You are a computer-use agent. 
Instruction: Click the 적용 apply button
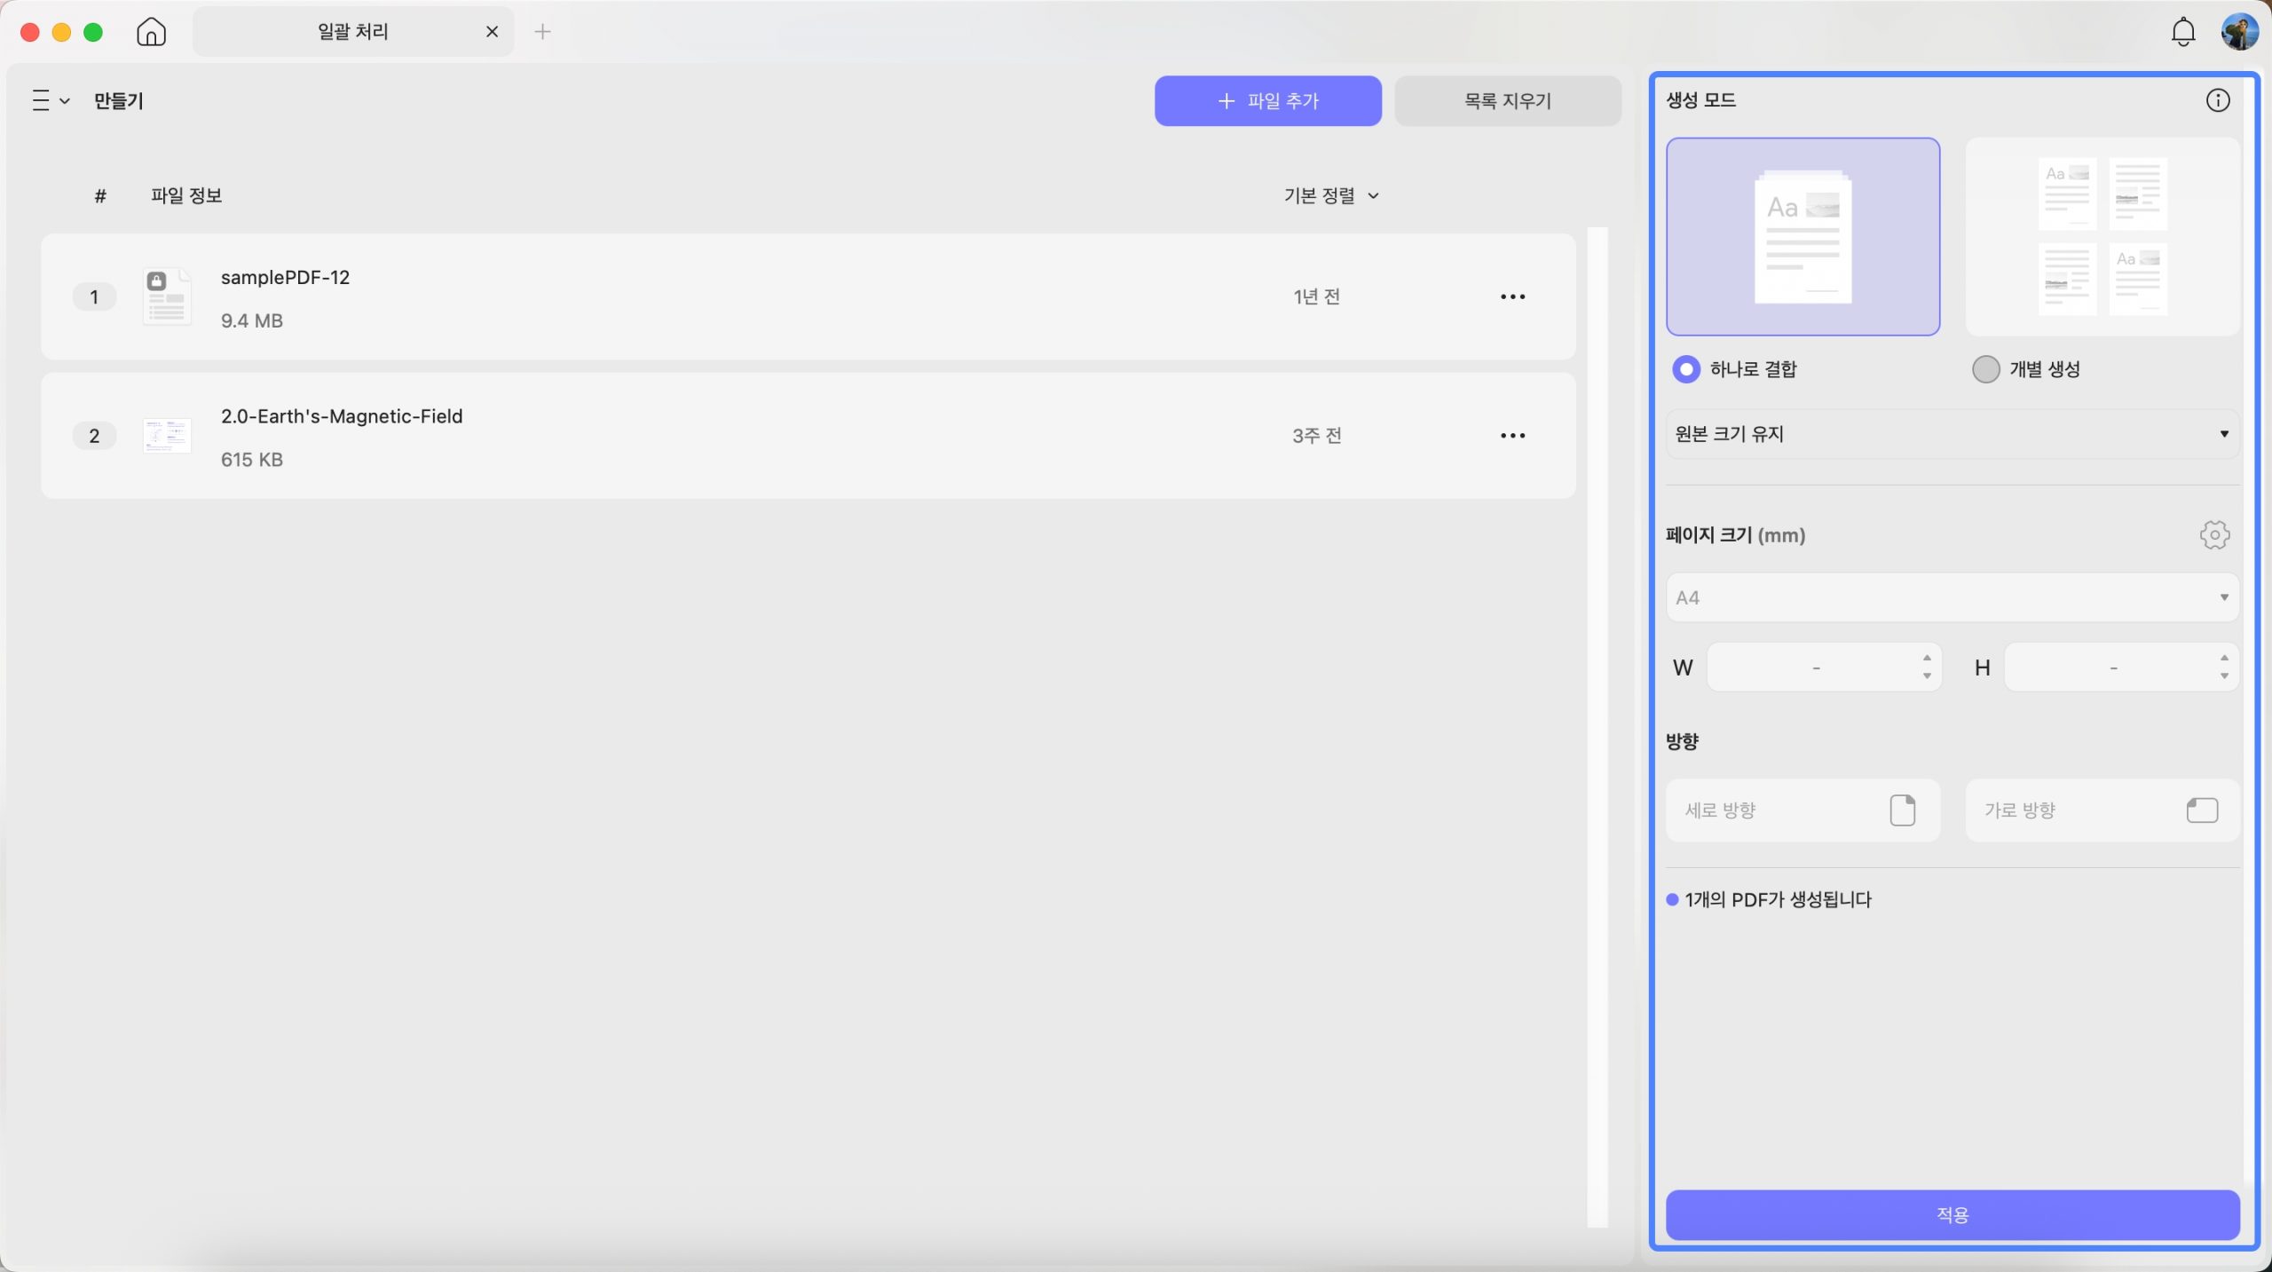1952,1215
